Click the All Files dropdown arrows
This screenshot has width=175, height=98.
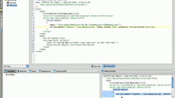tap(27, 66)
